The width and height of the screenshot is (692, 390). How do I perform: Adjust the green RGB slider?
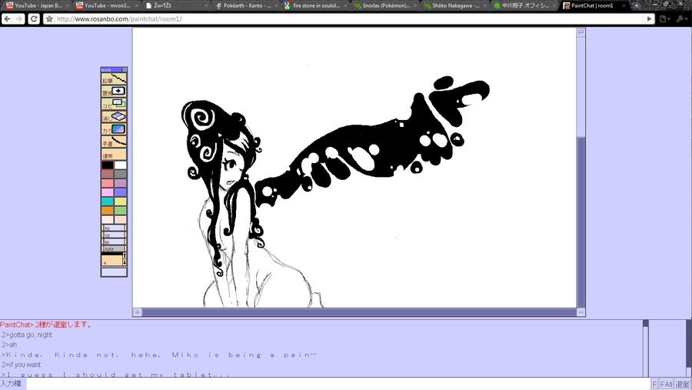114,235
